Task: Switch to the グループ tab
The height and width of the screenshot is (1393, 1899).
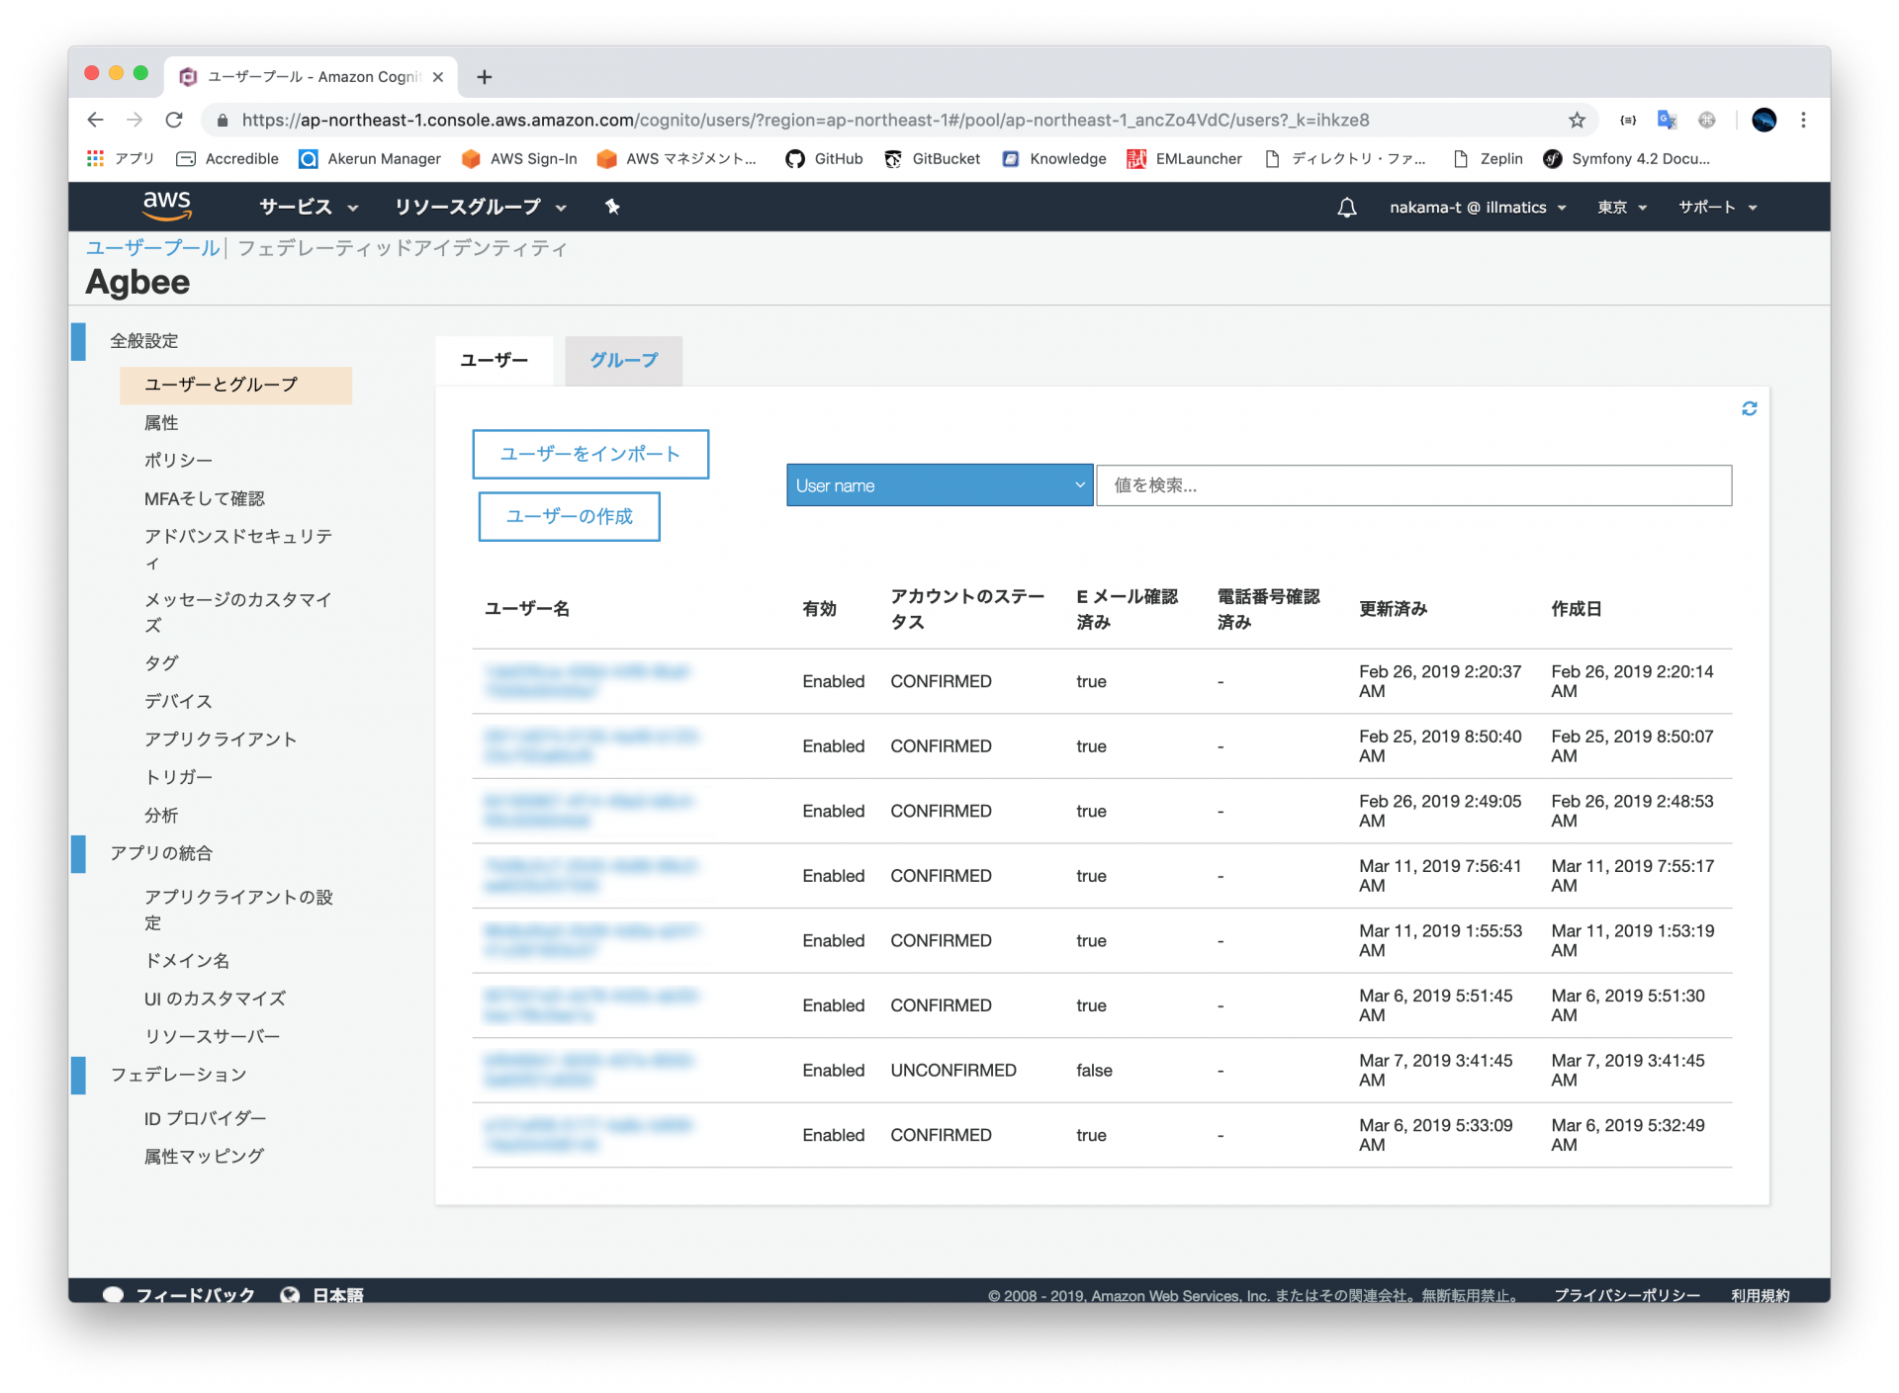Action: coord(623,360)
